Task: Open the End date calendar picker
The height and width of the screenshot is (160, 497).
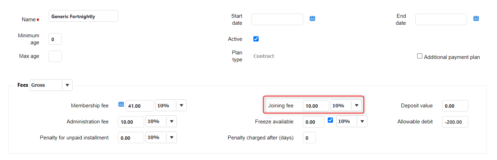Action: [476, 18]
